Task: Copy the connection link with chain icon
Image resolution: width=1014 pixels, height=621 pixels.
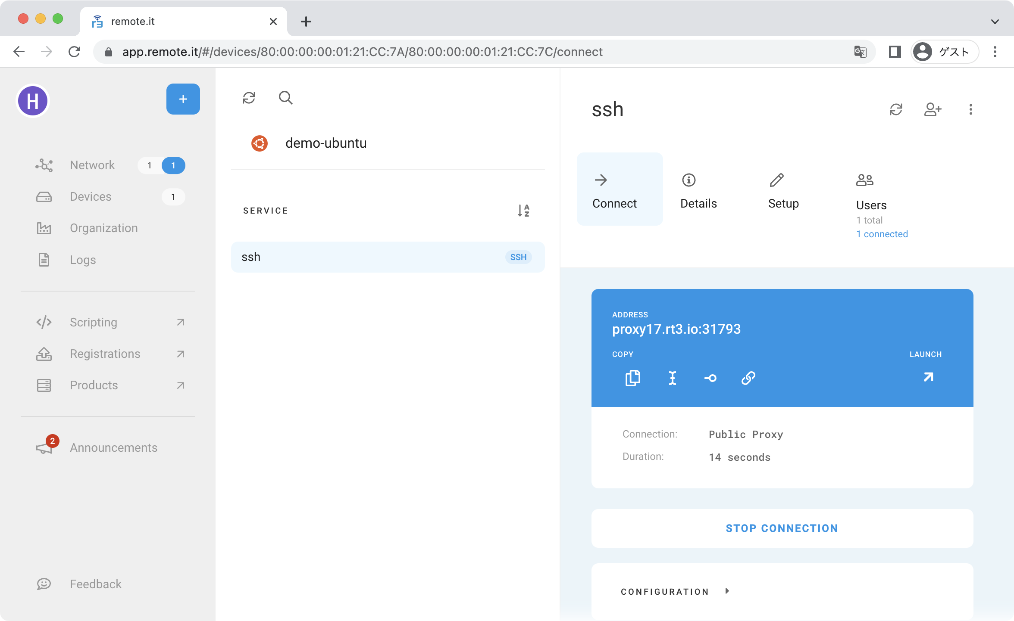Action: click(x=748, y=378)
